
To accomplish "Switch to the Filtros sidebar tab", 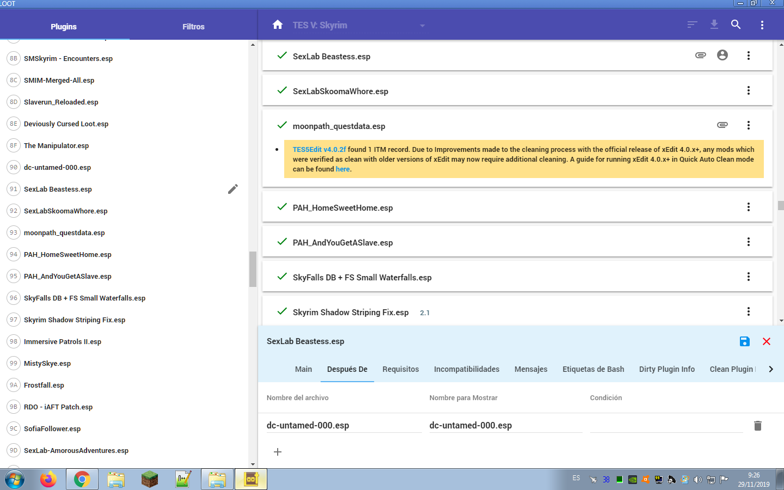I will click(x=193, y=27).
